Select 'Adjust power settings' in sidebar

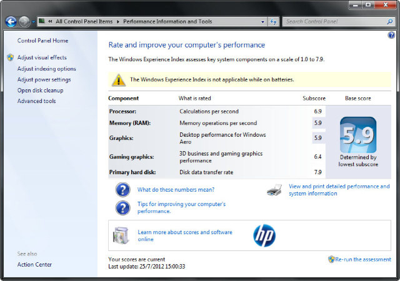click(44, 79)
